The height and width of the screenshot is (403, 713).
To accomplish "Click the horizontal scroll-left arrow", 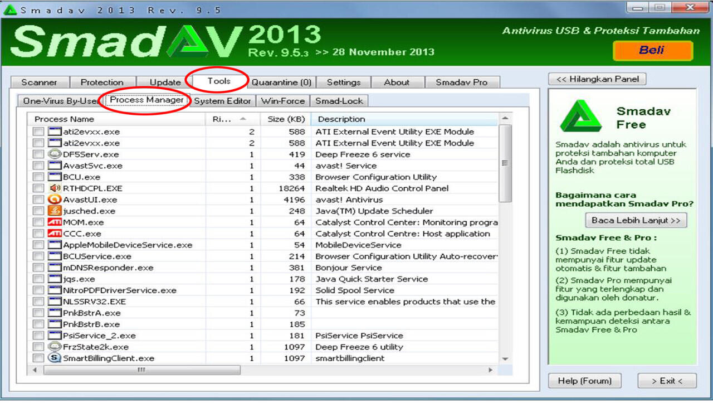I will pyautogui.click(x=35, y=370).
